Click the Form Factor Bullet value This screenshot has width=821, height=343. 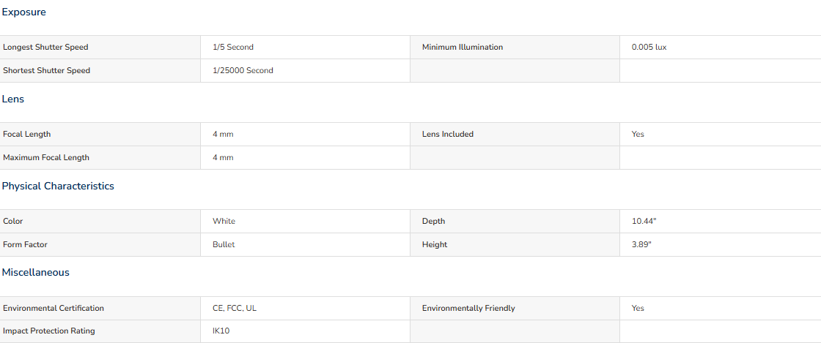point(224,244)
